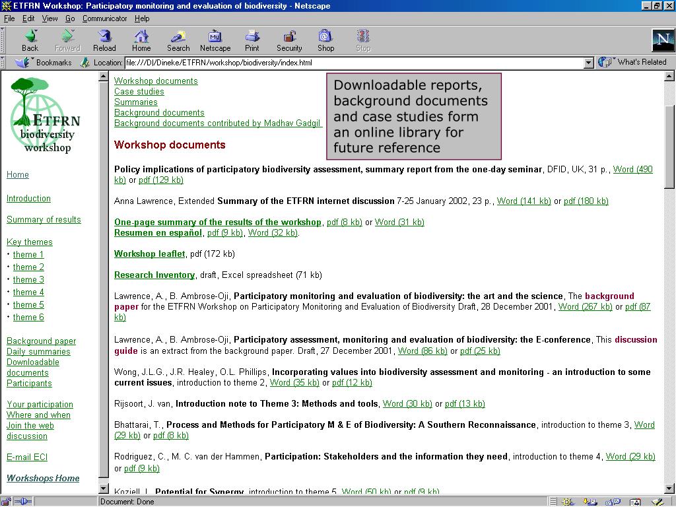
Task: Click the Workshop documents anchor link
Action: tap(156, 81)
